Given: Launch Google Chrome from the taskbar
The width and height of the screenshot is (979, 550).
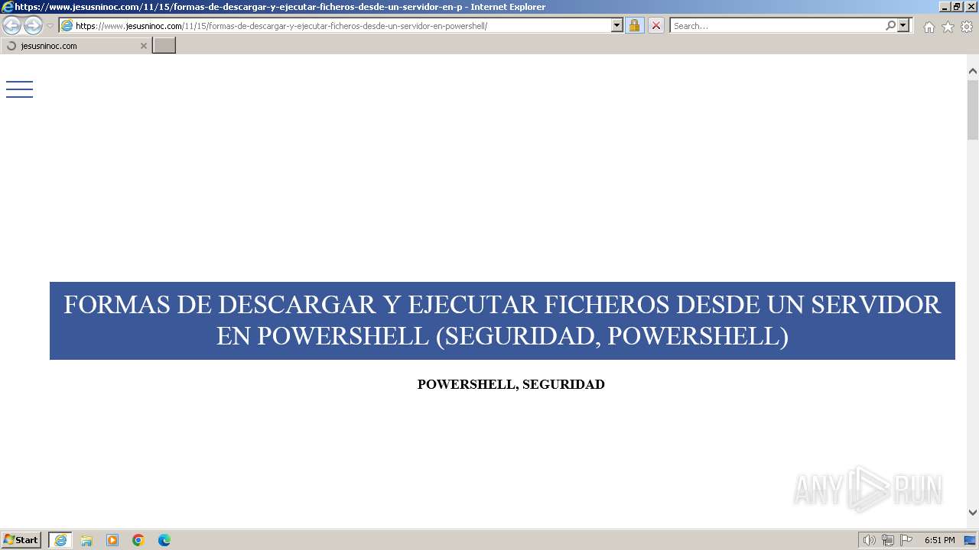Looking at the screenshot, I should tap(138, 540).
